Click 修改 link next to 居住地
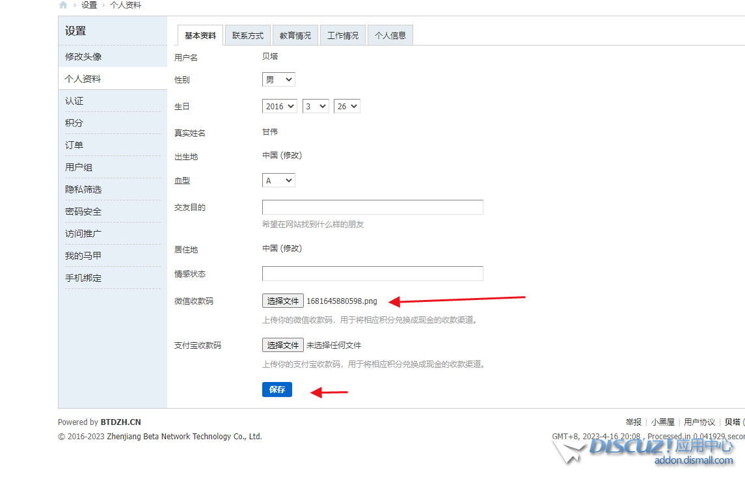The height and width of the screenshot is (477, 745). [291, 248]
